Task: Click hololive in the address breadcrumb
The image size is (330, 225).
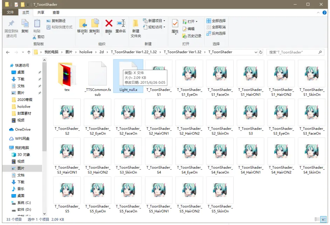Action: point(86,52)
